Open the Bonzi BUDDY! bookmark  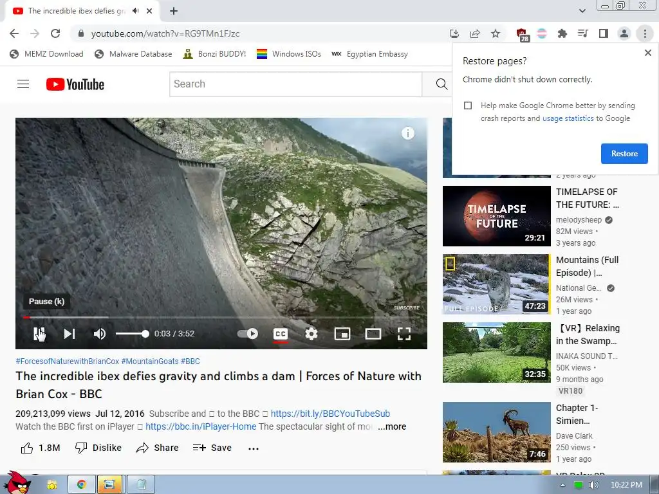214,54
